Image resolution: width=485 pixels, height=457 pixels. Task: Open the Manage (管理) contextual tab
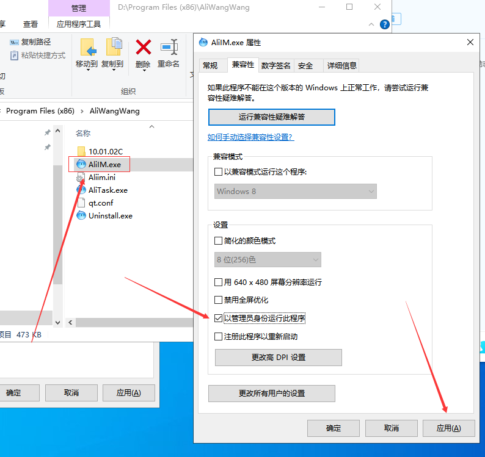click(79, 9)
